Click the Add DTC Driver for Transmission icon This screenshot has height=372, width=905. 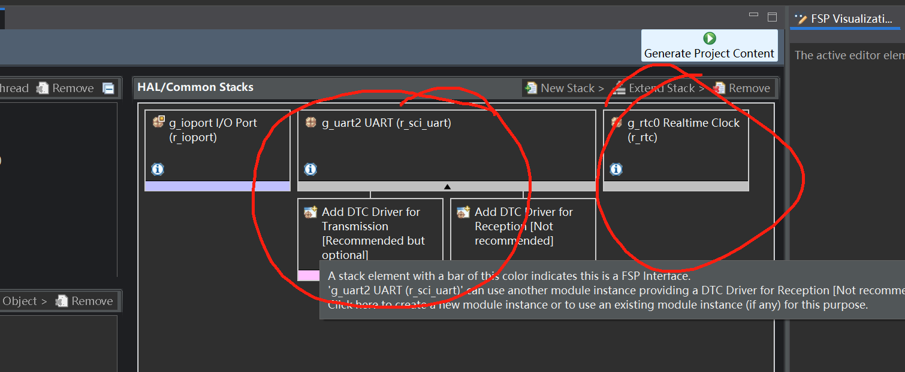click(311, 212)
